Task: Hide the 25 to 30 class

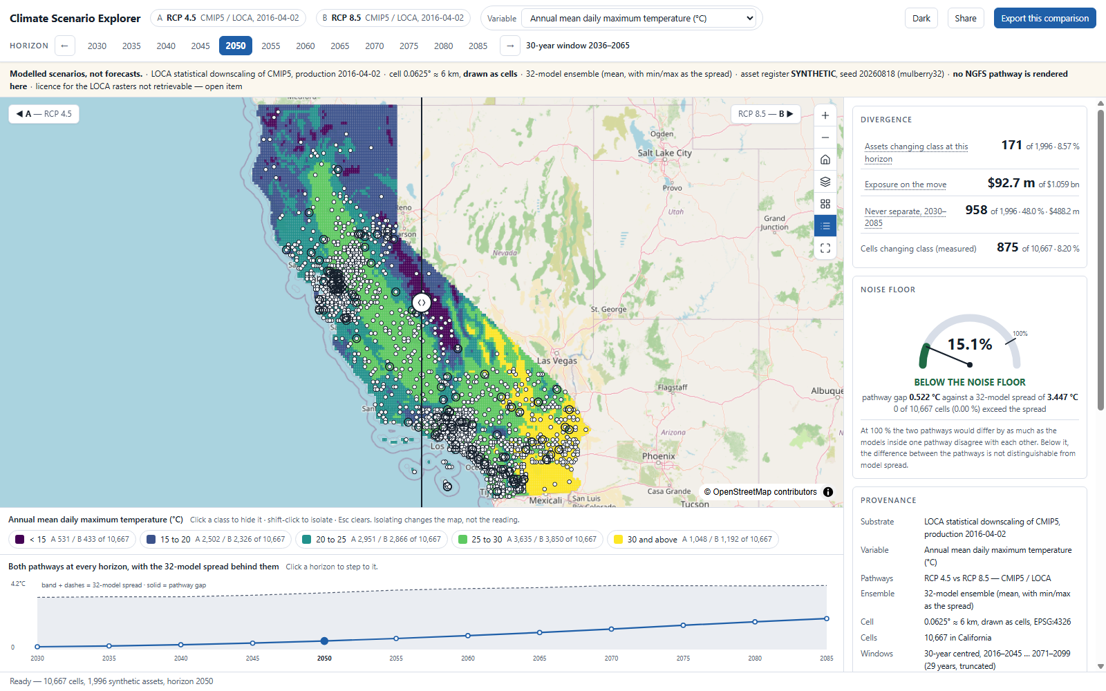Action: coord(527,540)
